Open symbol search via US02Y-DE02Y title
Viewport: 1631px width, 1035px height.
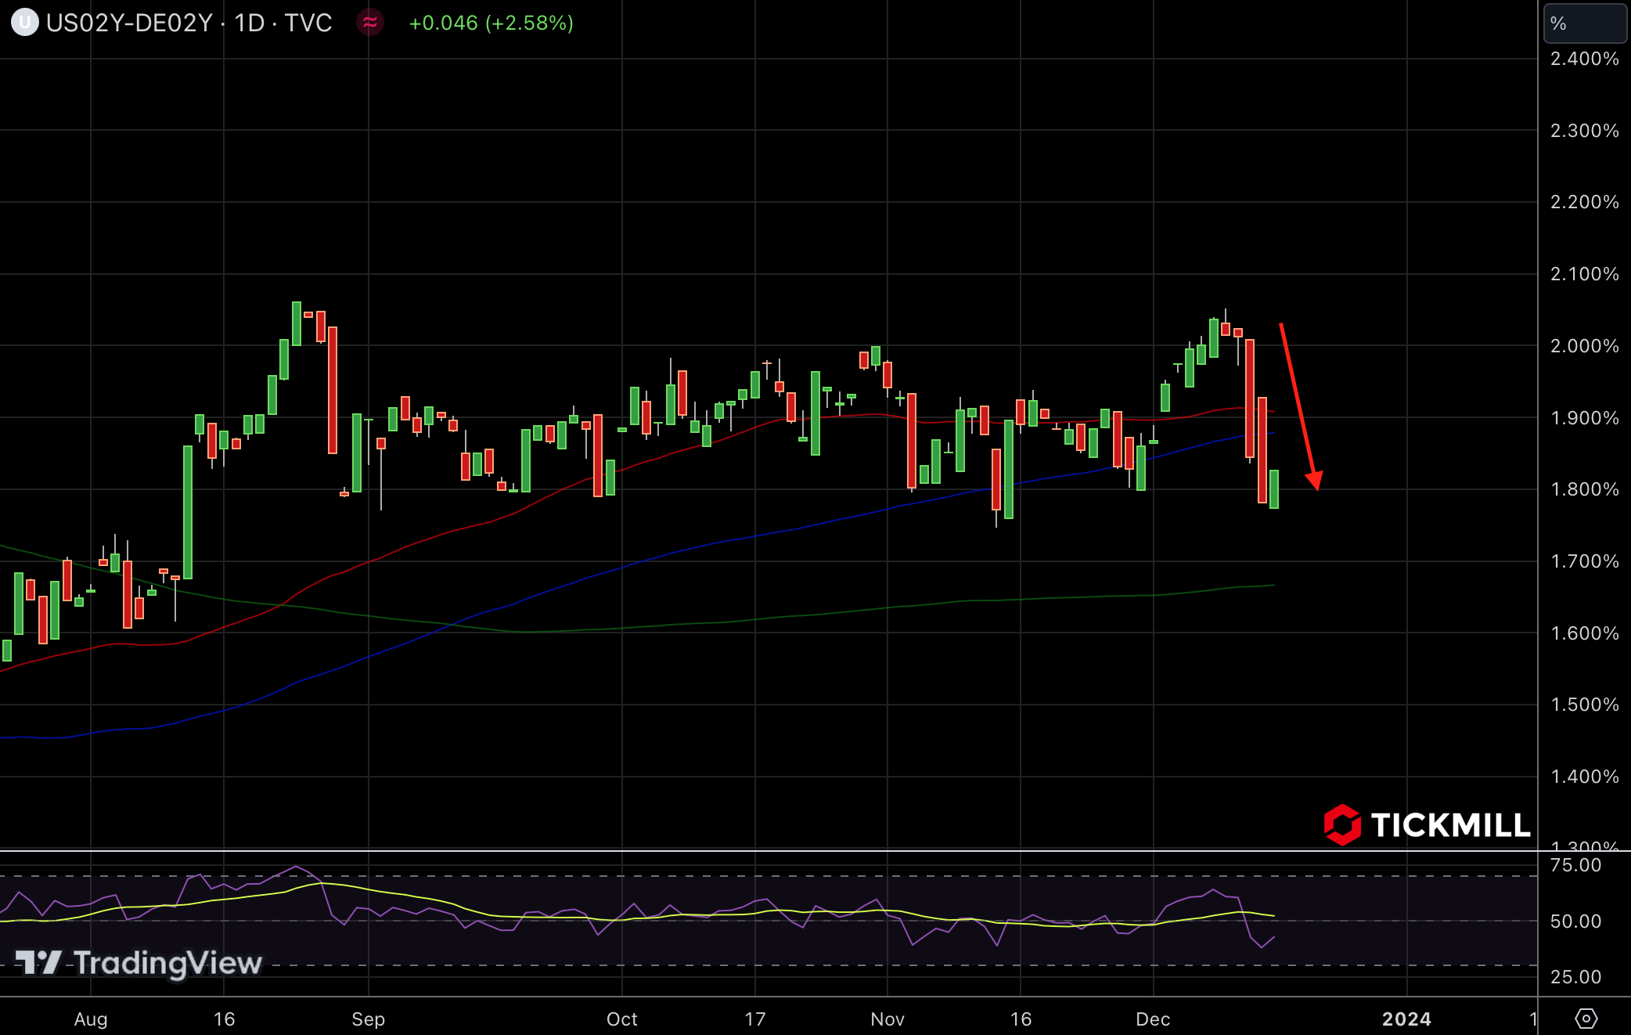click(x=129, y=23)
